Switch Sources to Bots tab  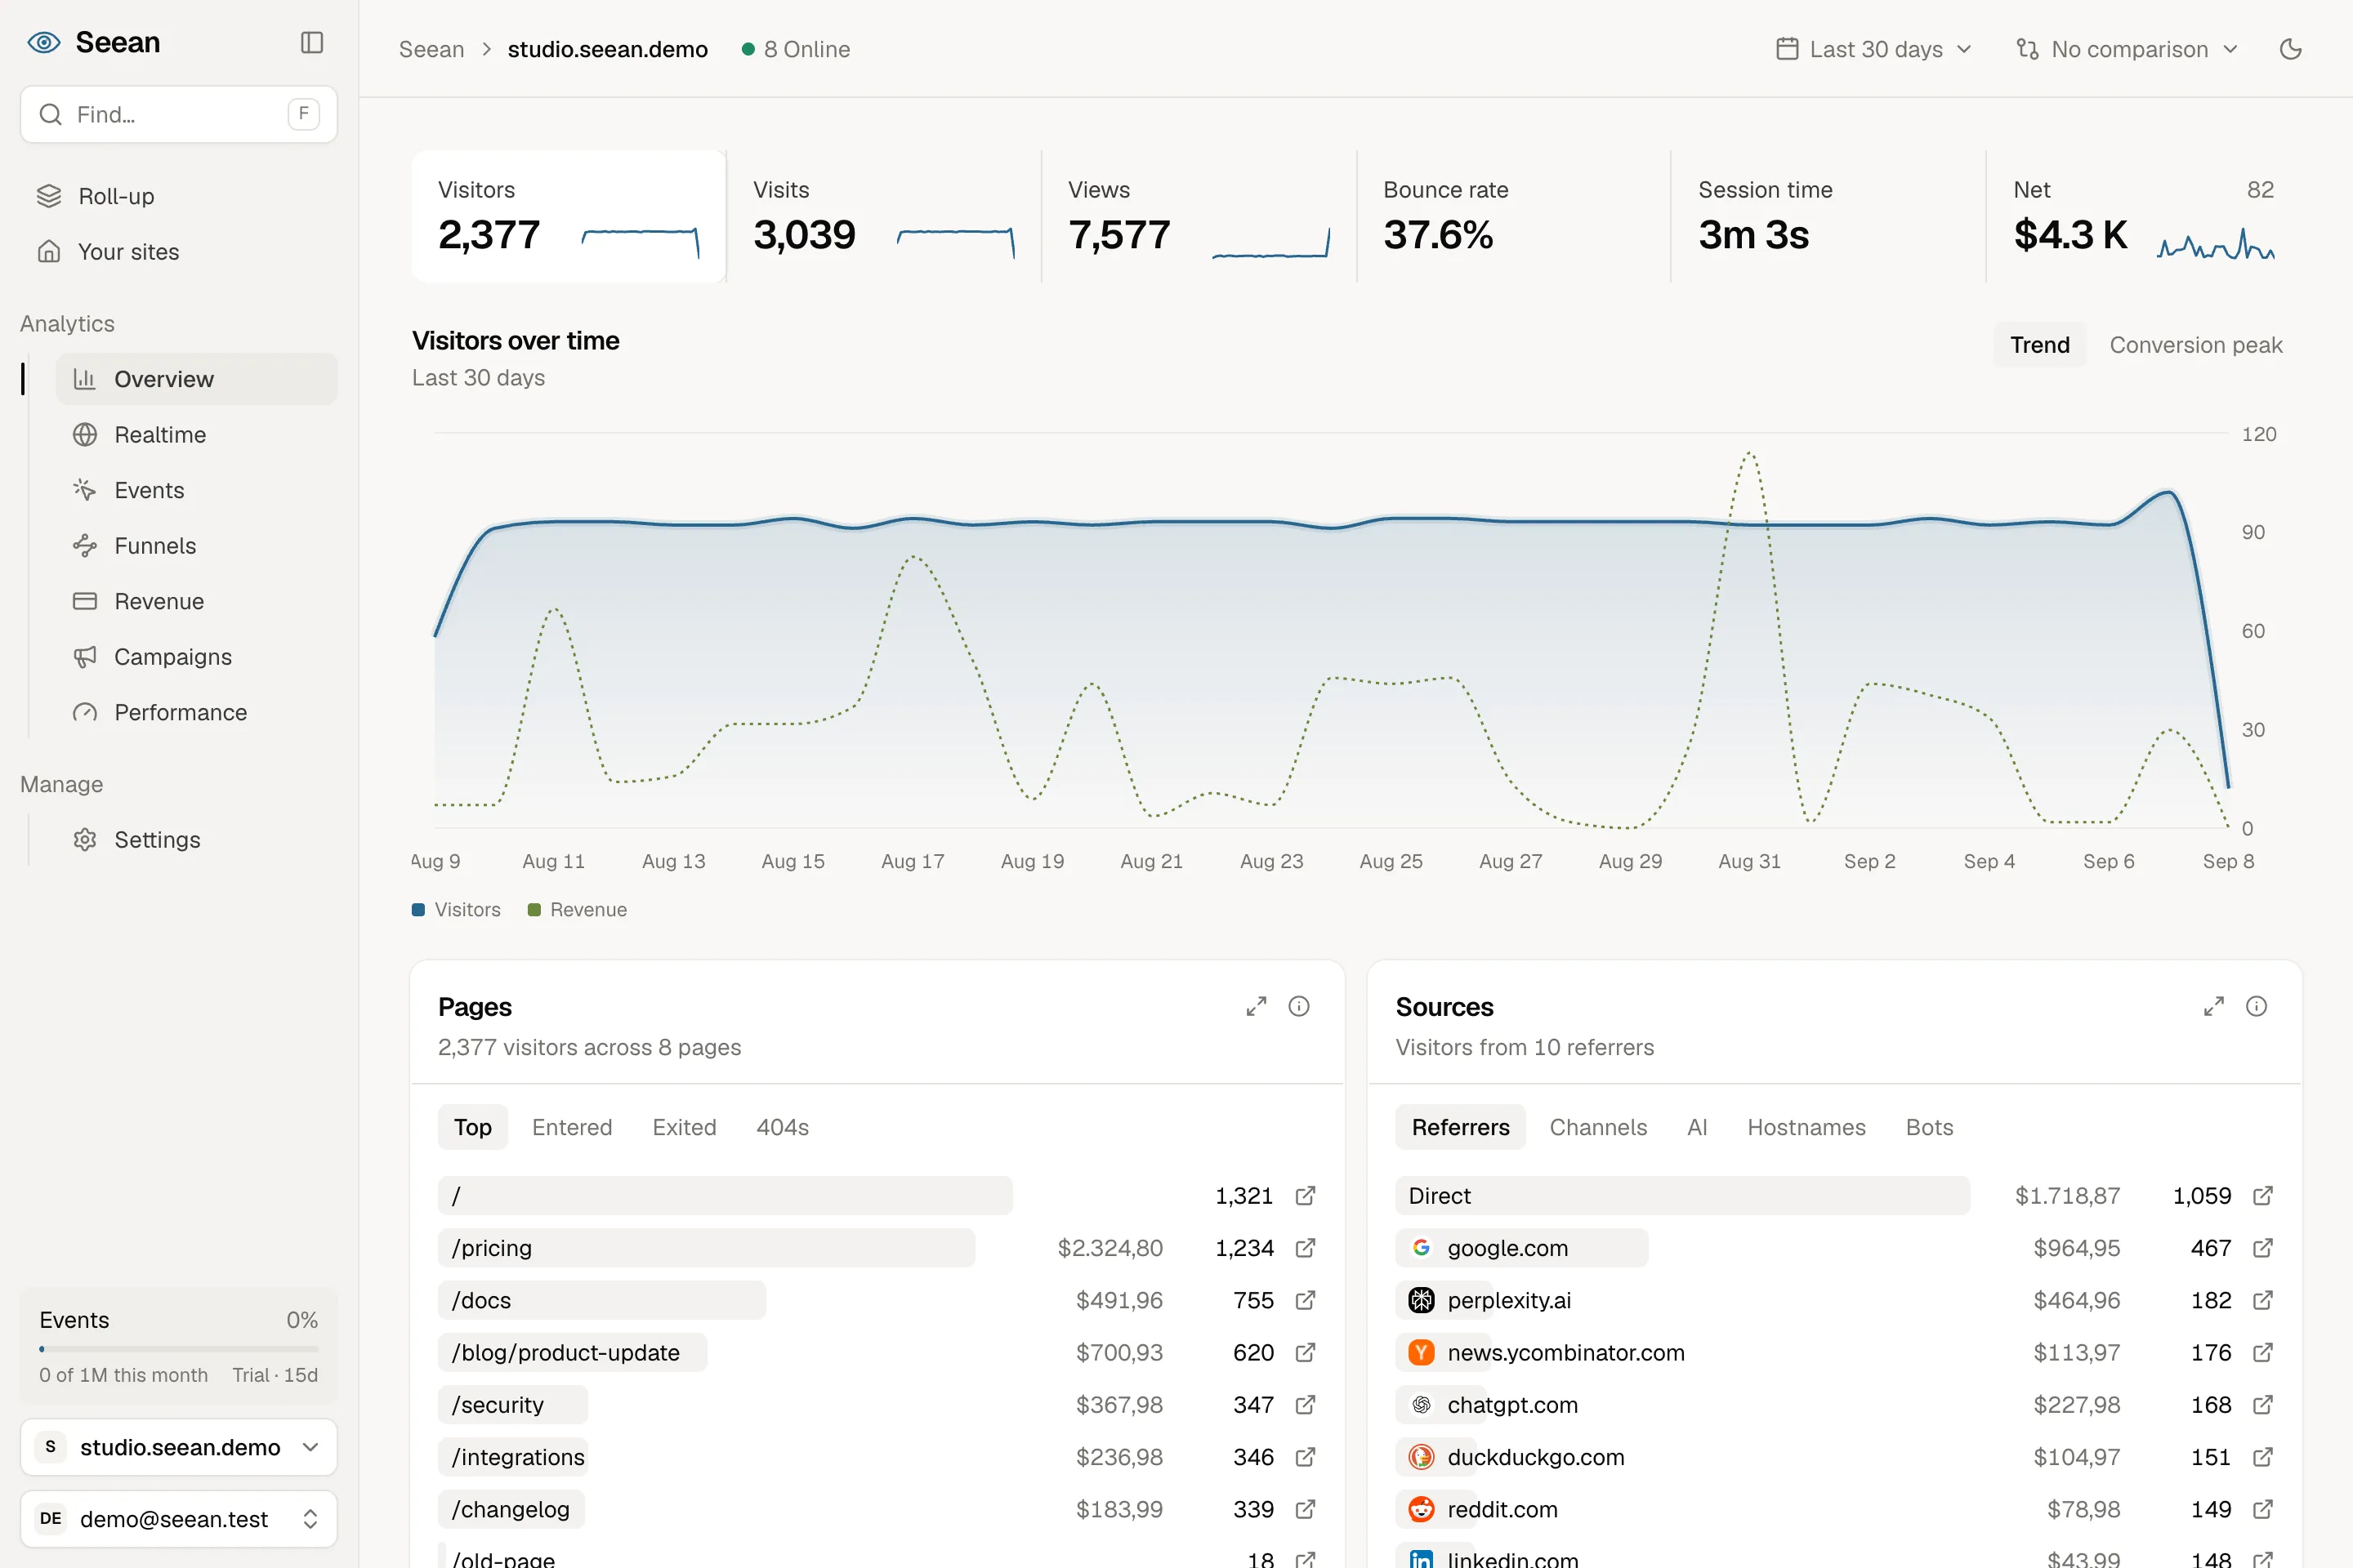[1929, 1127]
